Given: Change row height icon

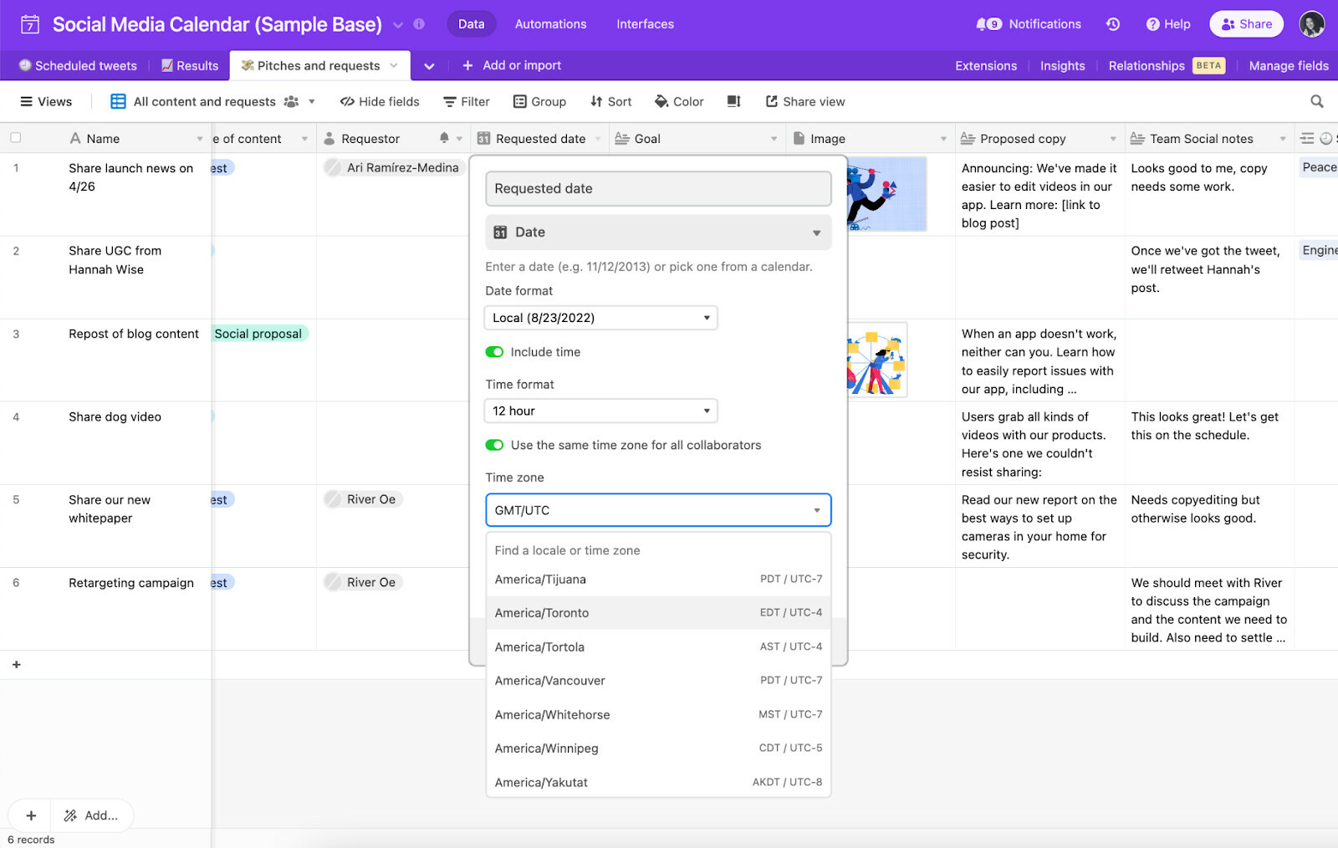Looking at the screenshot, I should tap(733, 101).
